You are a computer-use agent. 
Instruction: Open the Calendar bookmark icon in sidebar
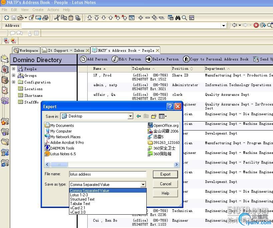pyautogui.click(x=5, y=69)
